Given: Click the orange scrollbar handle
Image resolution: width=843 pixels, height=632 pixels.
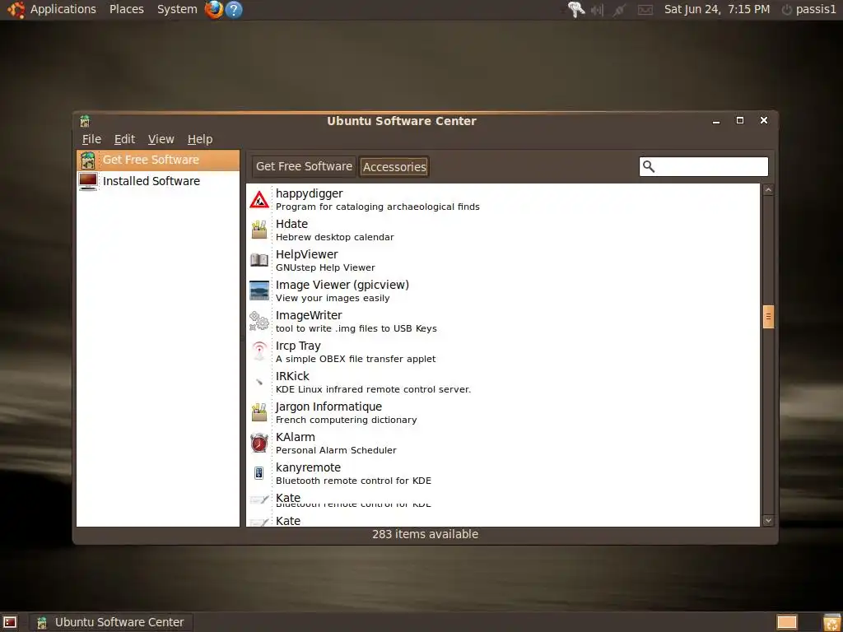Looking at the screenshot, I should point(768,317).
